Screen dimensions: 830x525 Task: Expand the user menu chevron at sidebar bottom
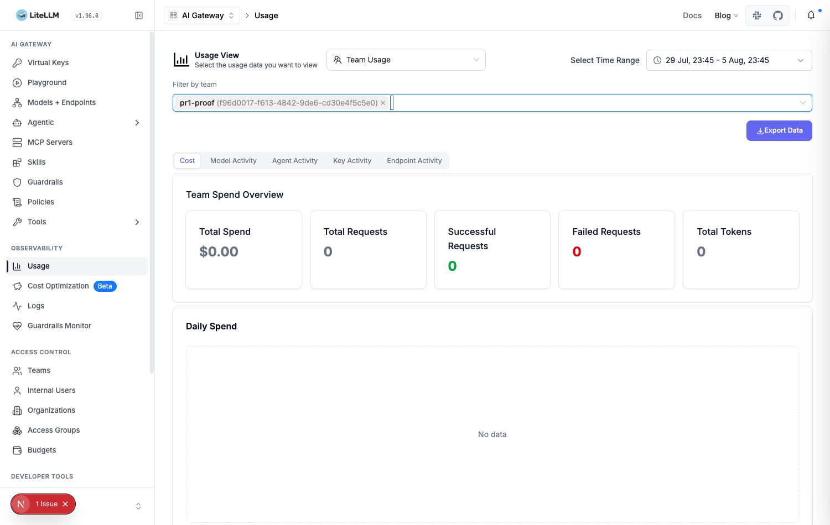[x=138, y=506]
